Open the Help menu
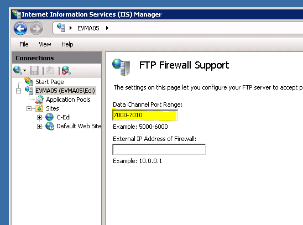This screenshot has width=303, height=225. pyautogui.click(x=67, y=44)
